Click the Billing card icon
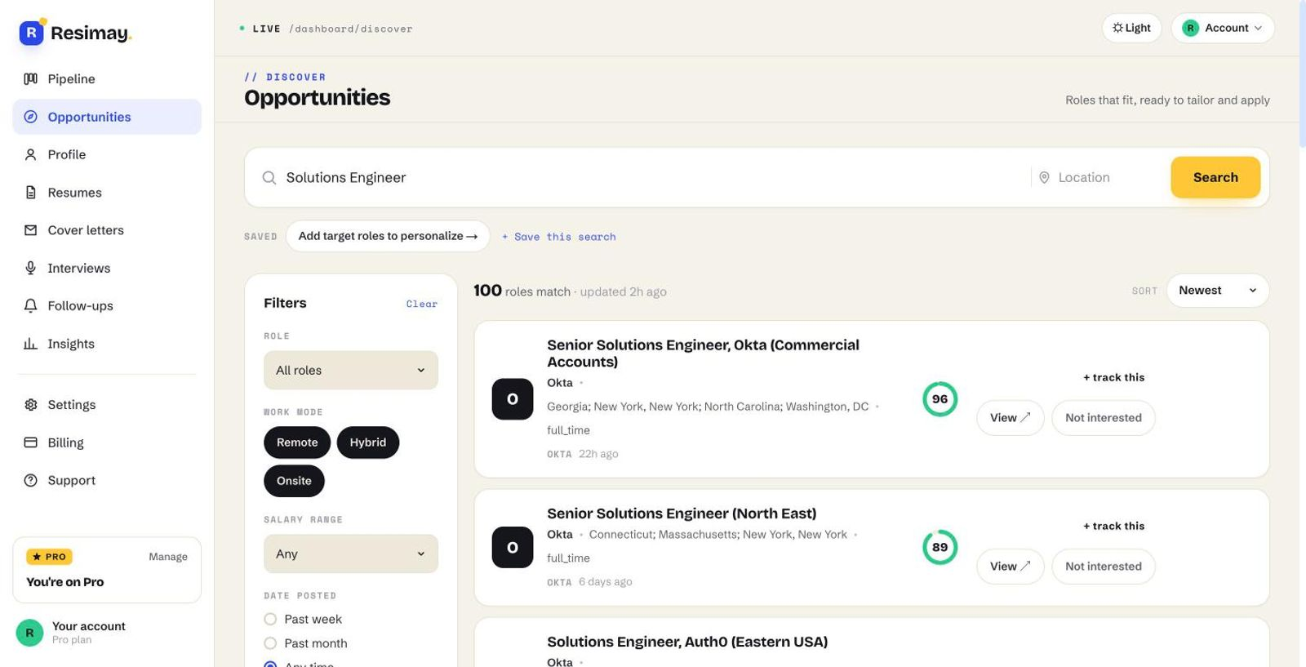The image size is (1306, 667). click(x=31, y=442)
